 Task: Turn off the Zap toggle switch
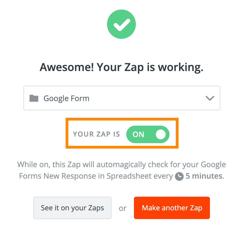[x=148, y=134]
